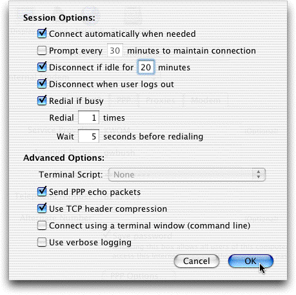Uncheck Connect automatically when needed
The height and width of the screenshot is (295, 296).
(x=42, y=34)
